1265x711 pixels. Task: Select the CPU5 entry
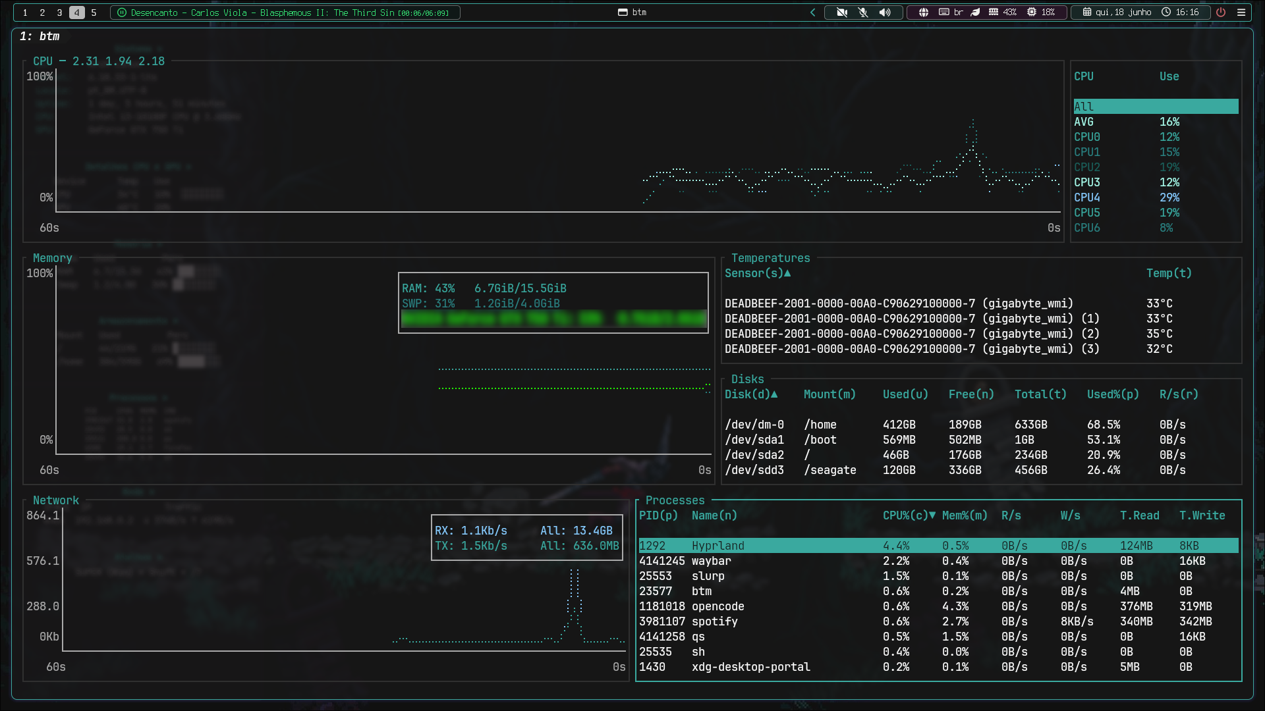tap(1156, 213)
